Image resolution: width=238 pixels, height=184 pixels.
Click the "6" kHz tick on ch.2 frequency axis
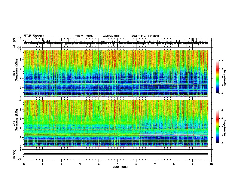[21, 119]
